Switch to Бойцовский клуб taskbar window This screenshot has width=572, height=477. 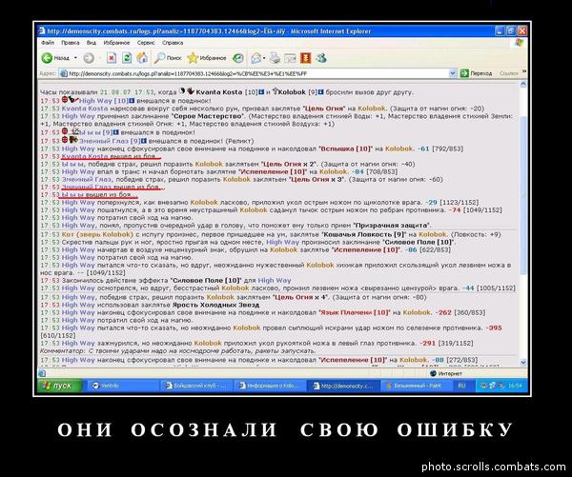[x=196, y=386]
